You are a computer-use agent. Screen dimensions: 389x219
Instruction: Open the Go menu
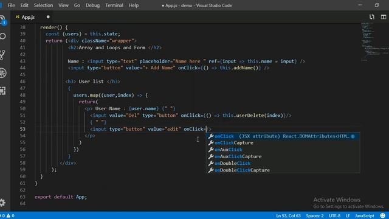77,5
